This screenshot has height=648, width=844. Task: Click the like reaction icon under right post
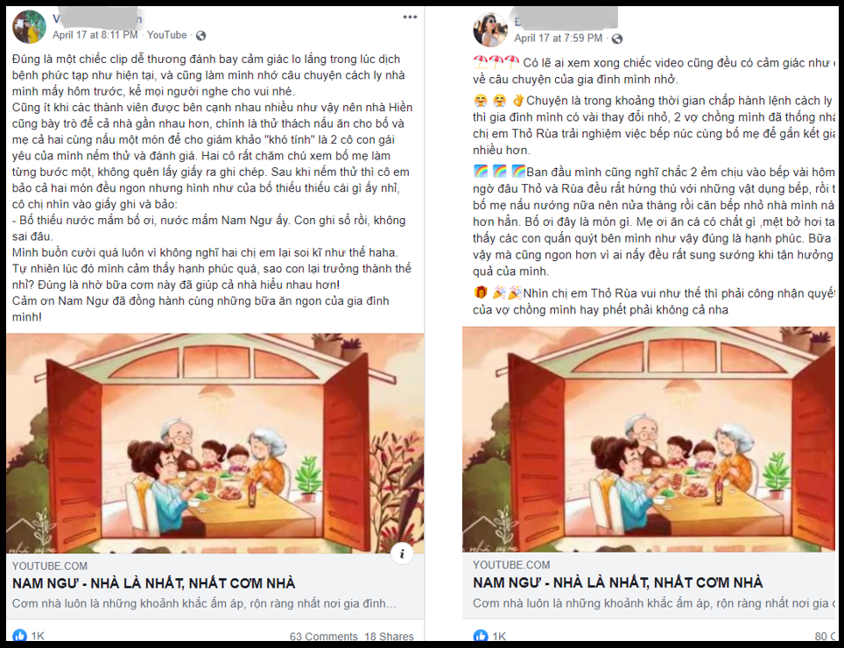[x=481, y=636]
